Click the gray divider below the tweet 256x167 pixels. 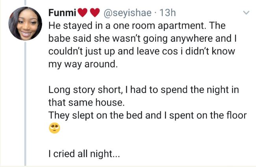coord(128,166)
